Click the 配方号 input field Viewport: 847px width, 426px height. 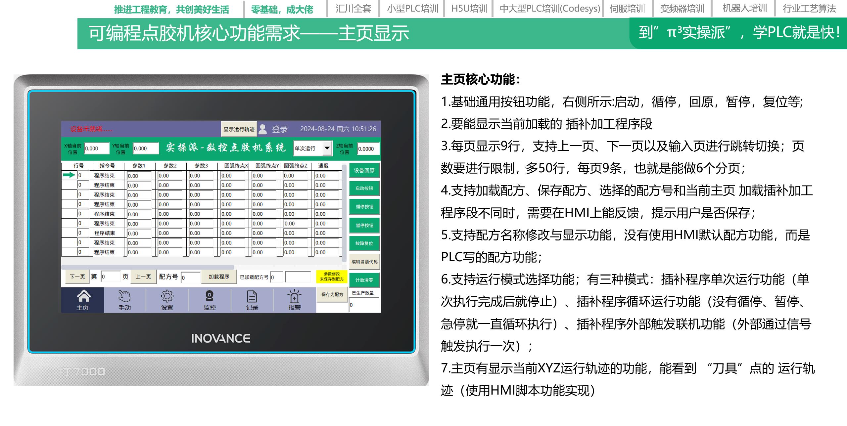pos(191,277)
